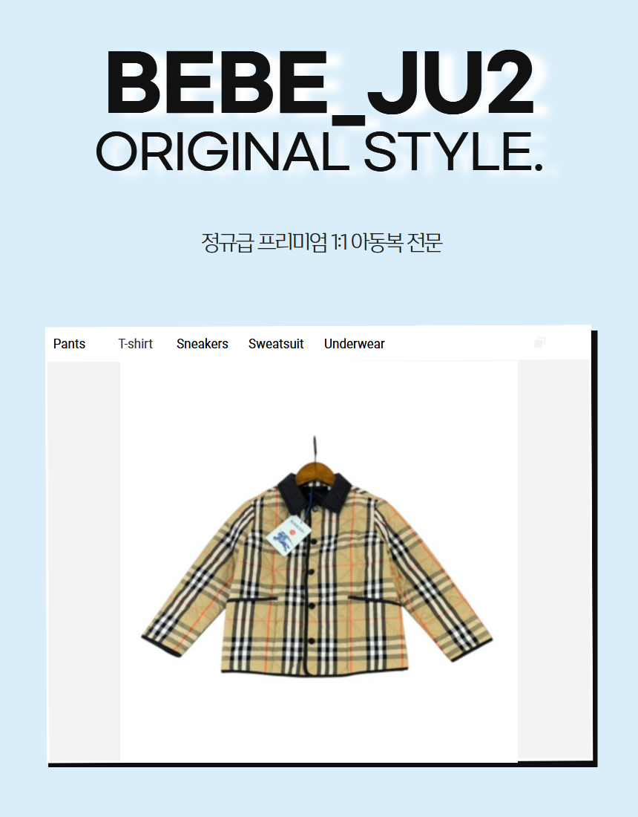Click the right pocket flap on the jacket
This screenshot has width=638, height=817.
[x=374, y=600]
